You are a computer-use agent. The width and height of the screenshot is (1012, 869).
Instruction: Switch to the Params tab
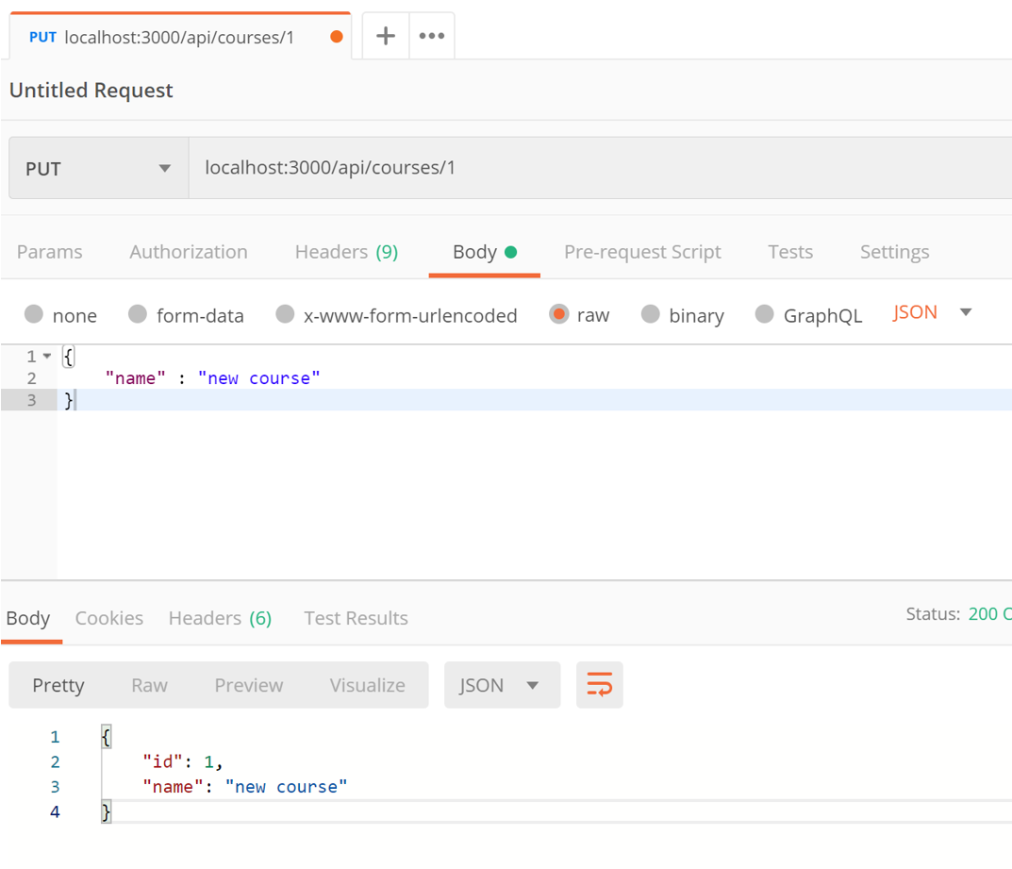(50, 252)
